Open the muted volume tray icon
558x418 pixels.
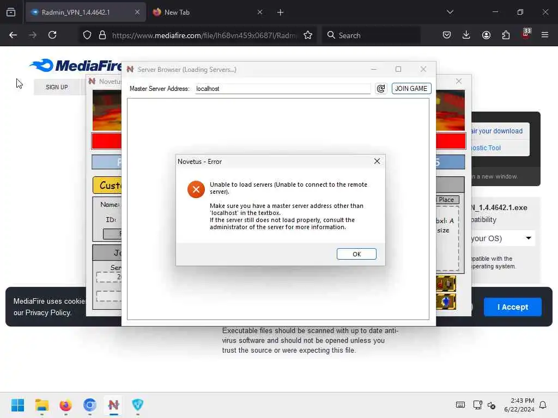pos(492,405)
